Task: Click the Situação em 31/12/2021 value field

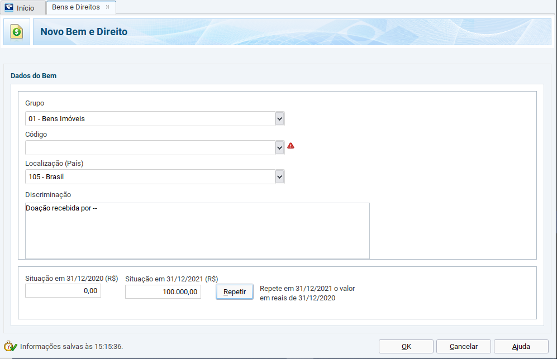Action: coord(163,292)
